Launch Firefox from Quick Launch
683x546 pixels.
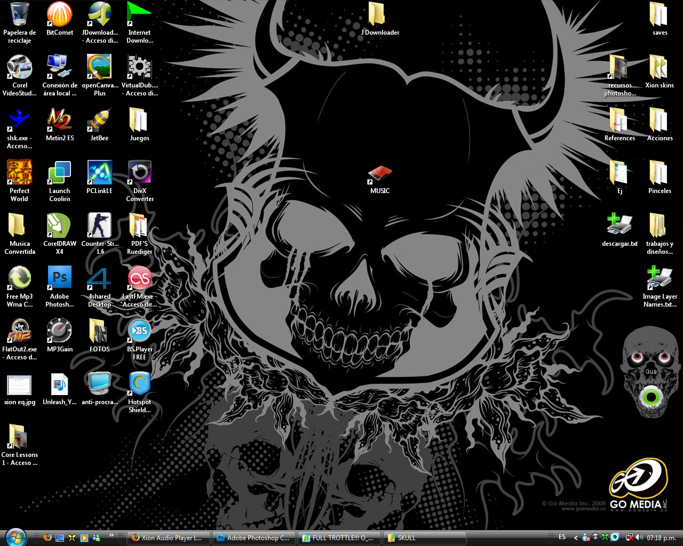47,537
